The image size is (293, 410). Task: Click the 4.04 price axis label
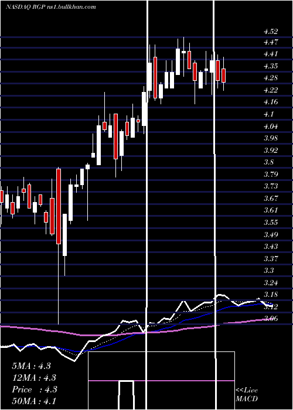pos(271,127)
